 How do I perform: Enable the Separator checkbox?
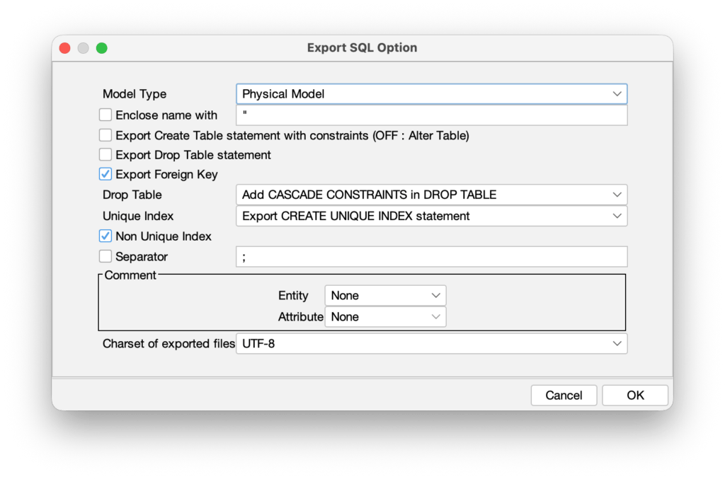click(x=105, y=256)
